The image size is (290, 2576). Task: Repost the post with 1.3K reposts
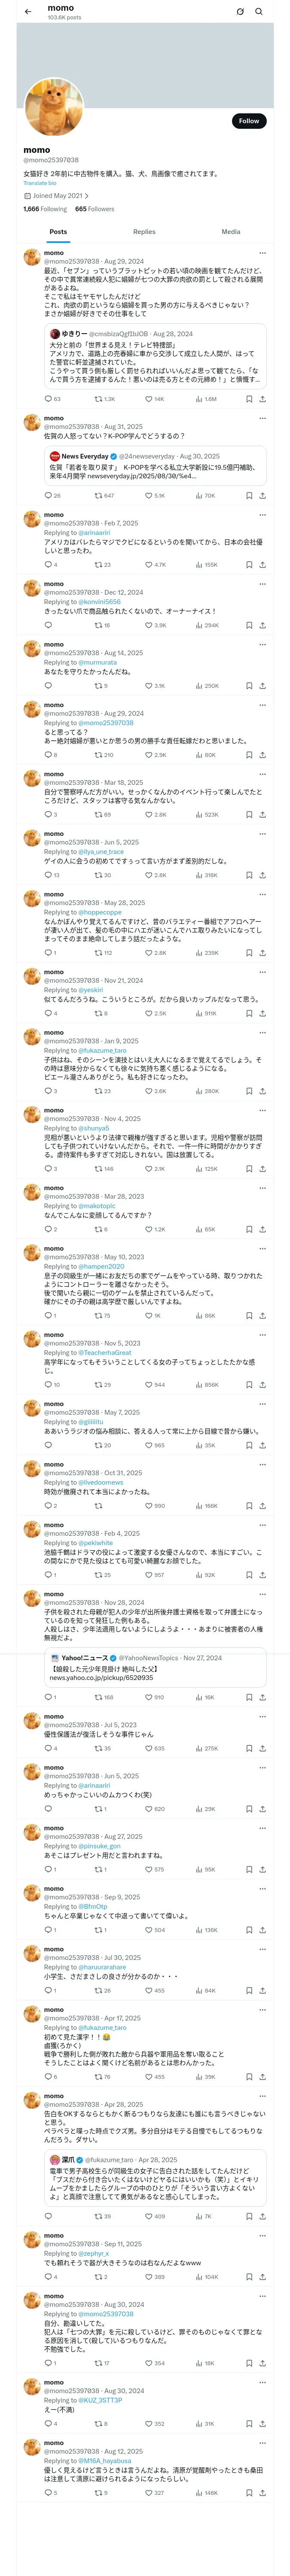tap(104, 399)
